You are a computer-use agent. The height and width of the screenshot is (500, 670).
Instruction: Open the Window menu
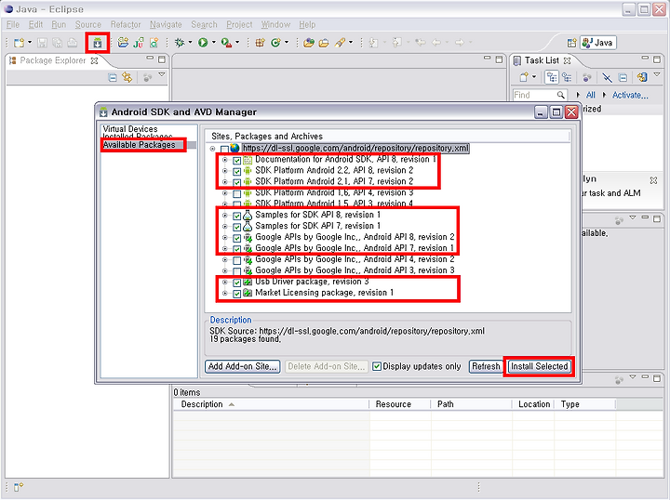click(275, 25)
